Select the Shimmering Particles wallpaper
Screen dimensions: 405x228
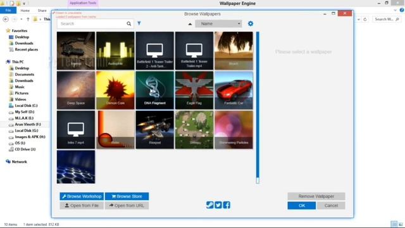(234, 130)
